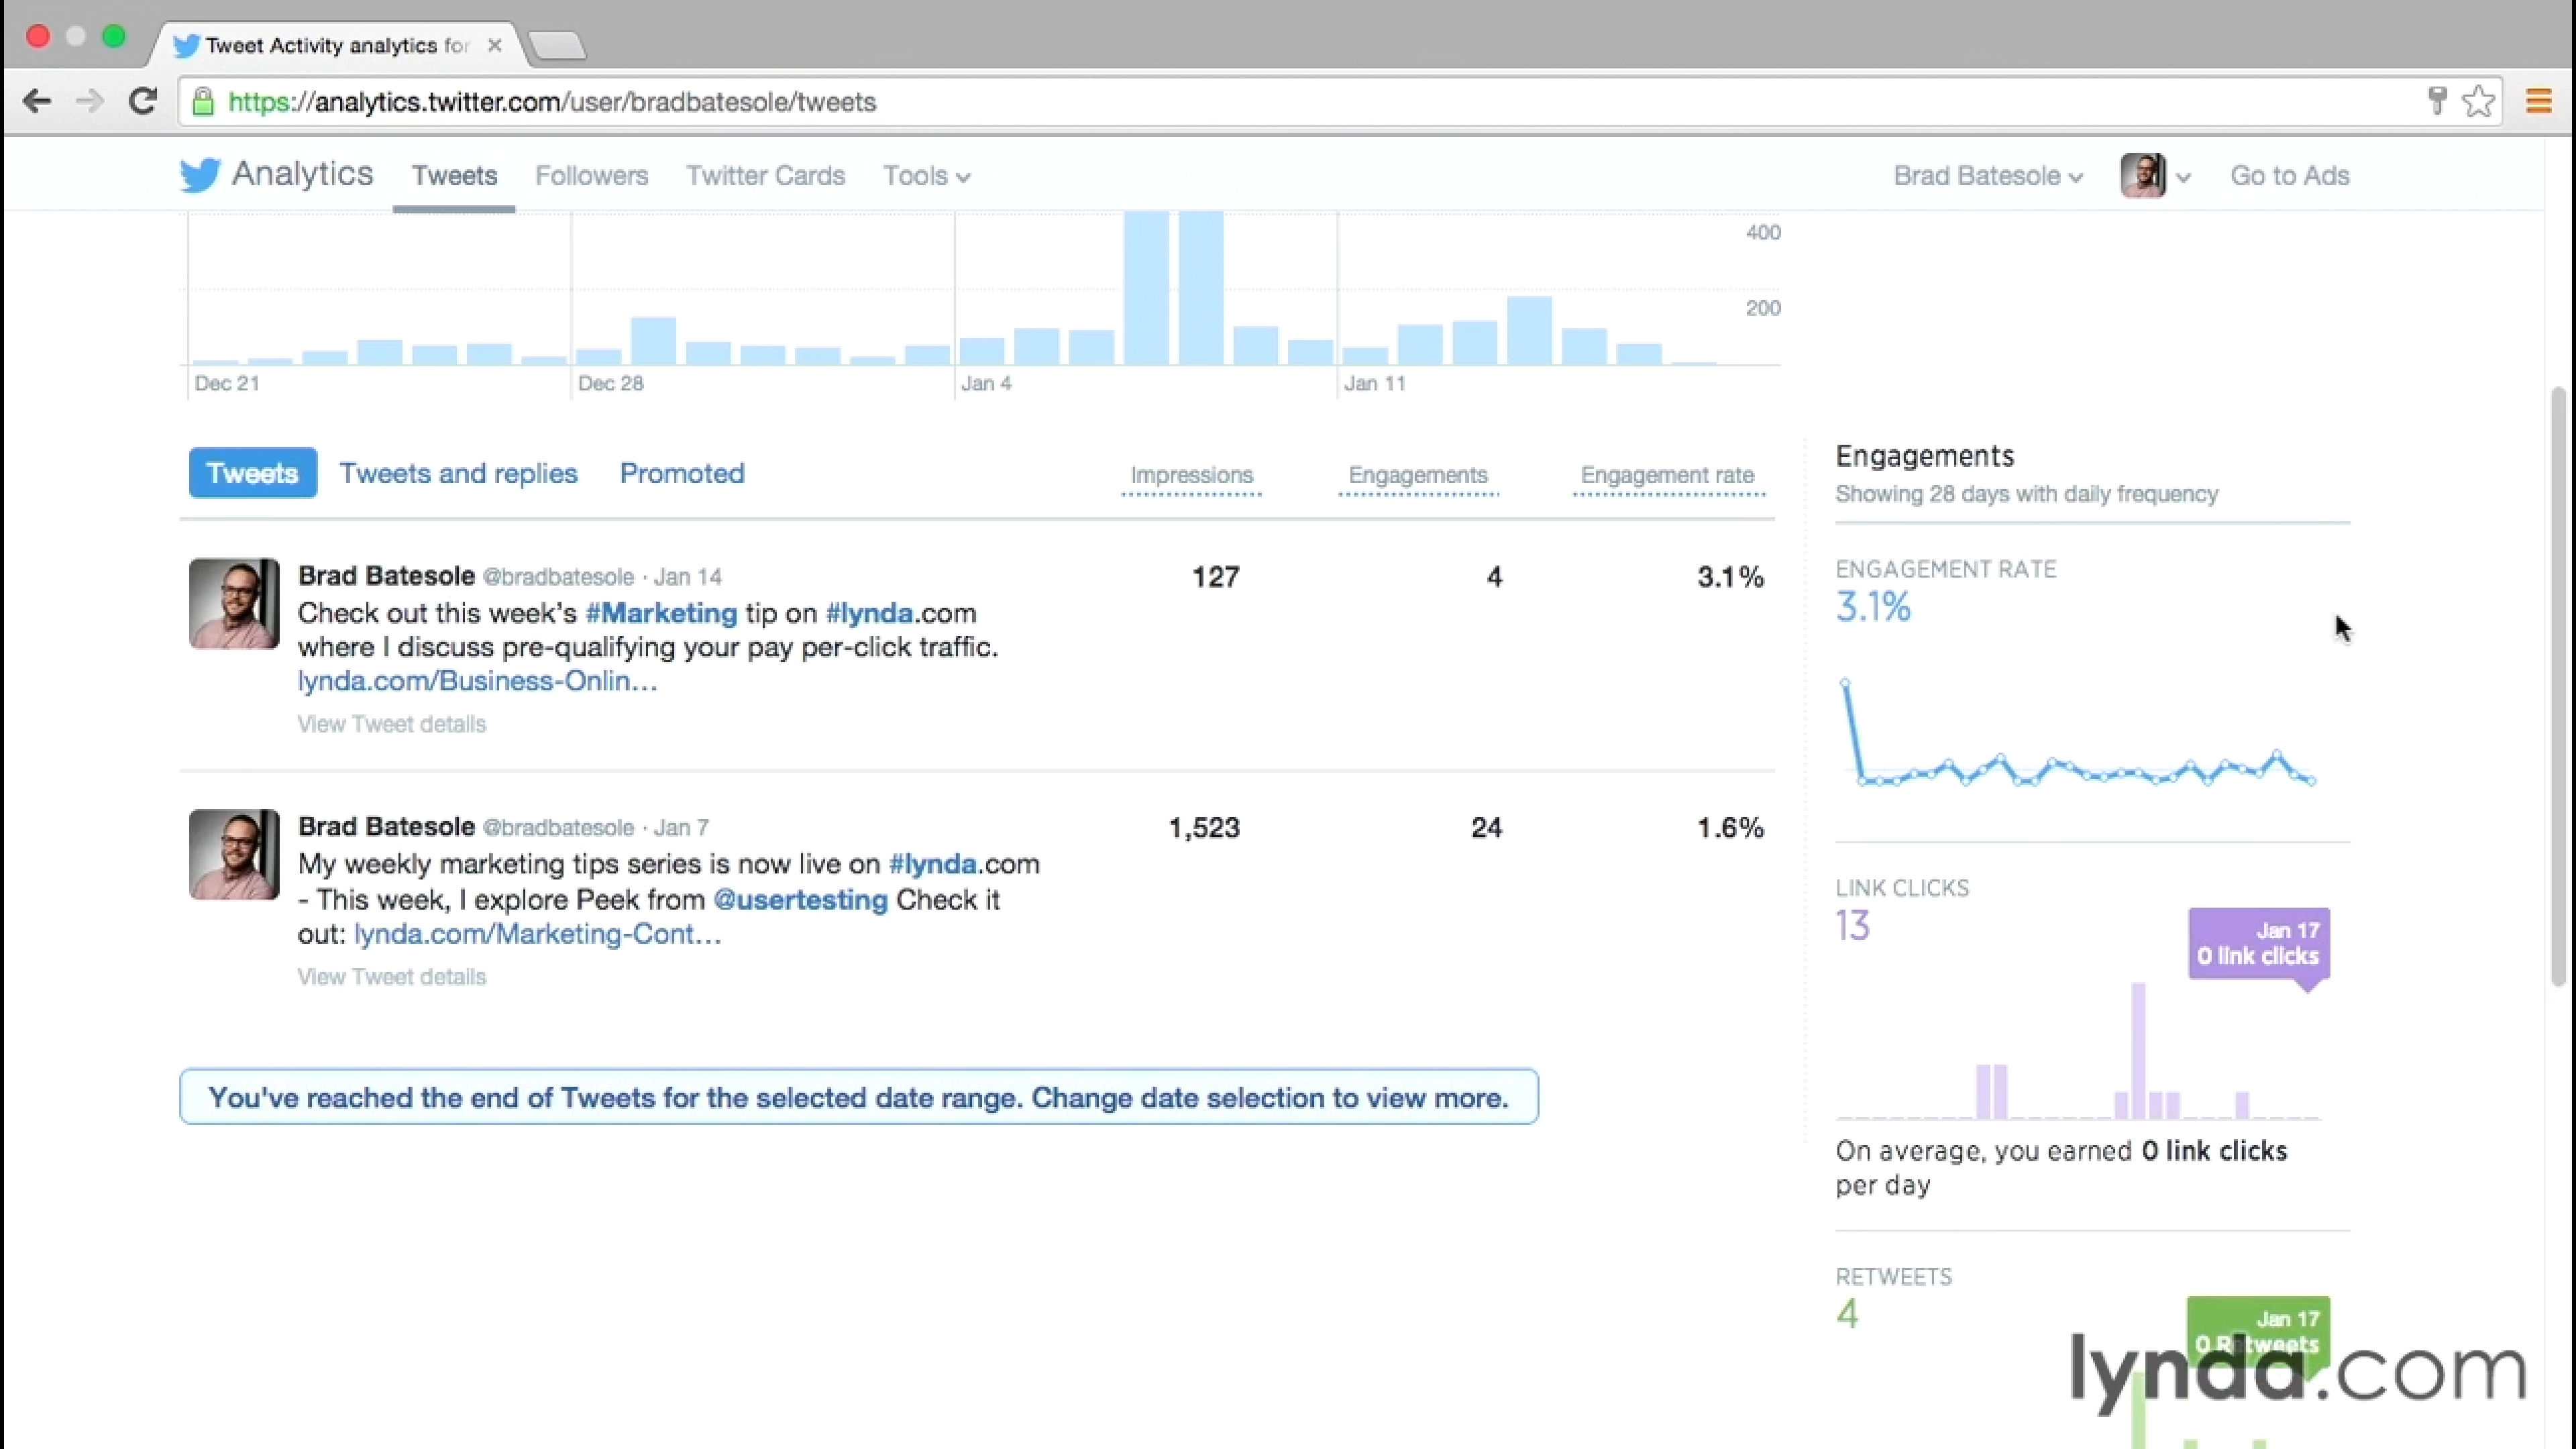Click the Twitter bird Analytics logo
The height and width of the screenshot is (1449, 2576).
pos(276,175)
